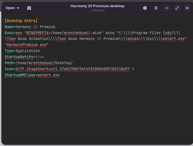Click the word Application on the Type line
Viewport: 193px width, 146px height.
(27, 51)
